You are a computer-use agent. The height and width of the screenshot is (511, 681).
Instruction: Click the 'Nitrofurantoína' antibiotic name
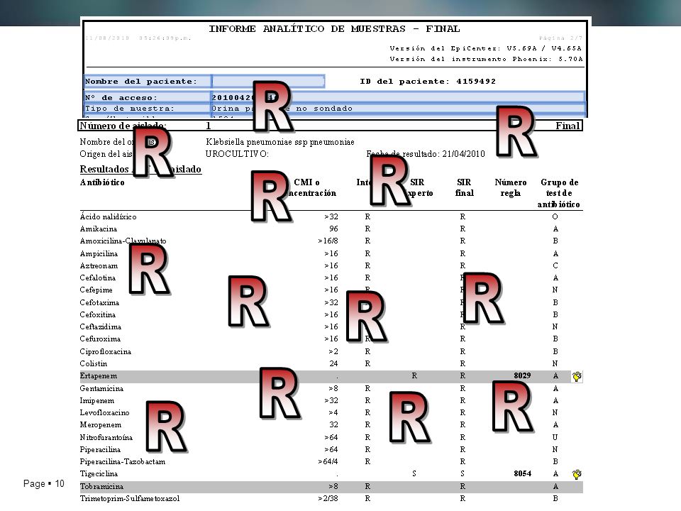click(x=106, y=437)
